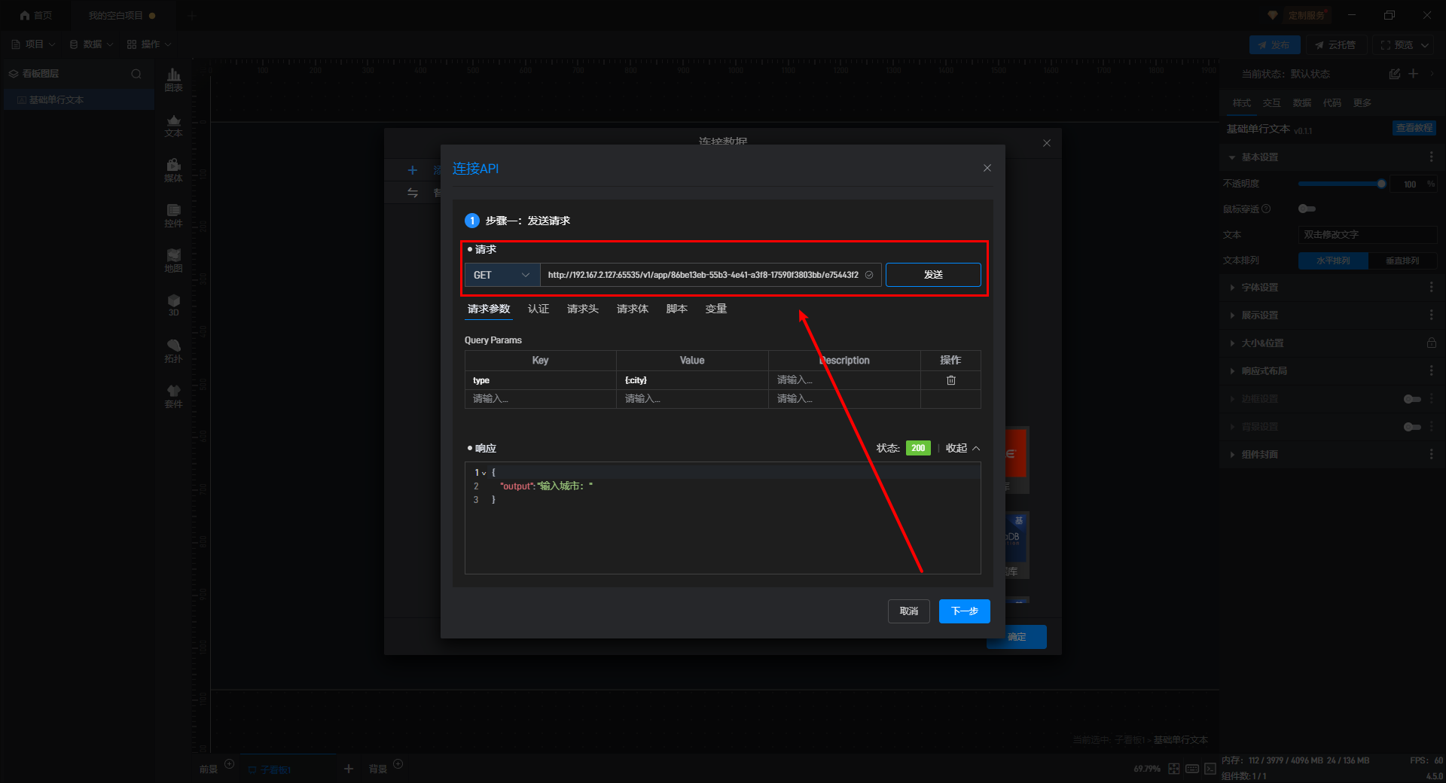Select the 媒体 media components icon
This screenshot has width=1446, height=783.
[x=173, y=169]
